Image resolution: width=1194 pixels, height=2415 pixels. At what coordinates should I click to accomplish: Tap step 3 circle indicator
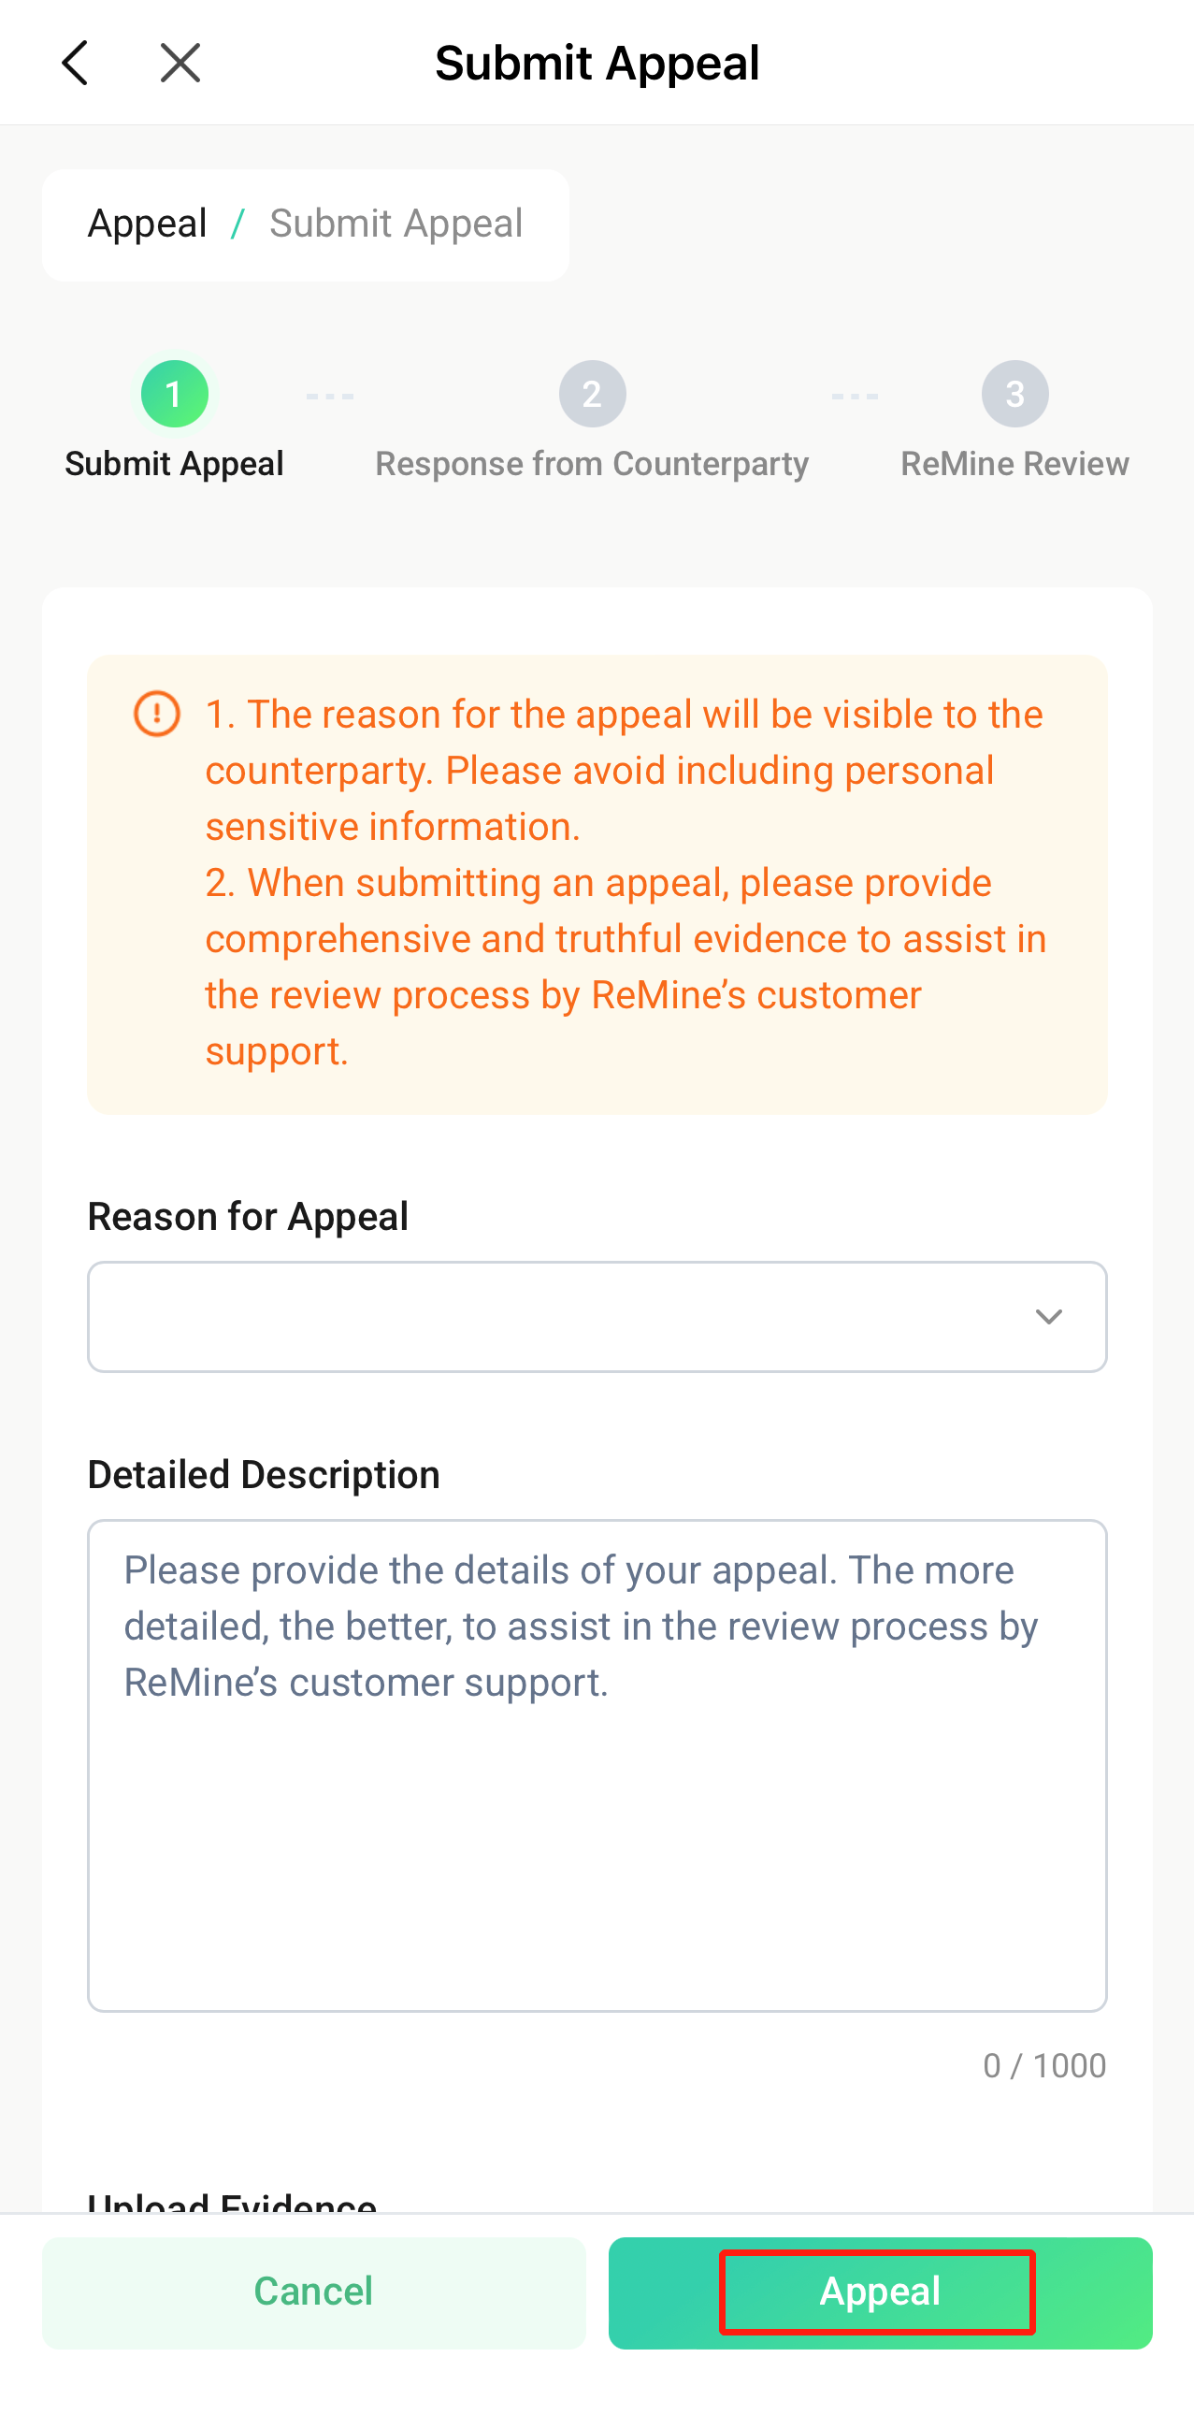point(1015,394)
